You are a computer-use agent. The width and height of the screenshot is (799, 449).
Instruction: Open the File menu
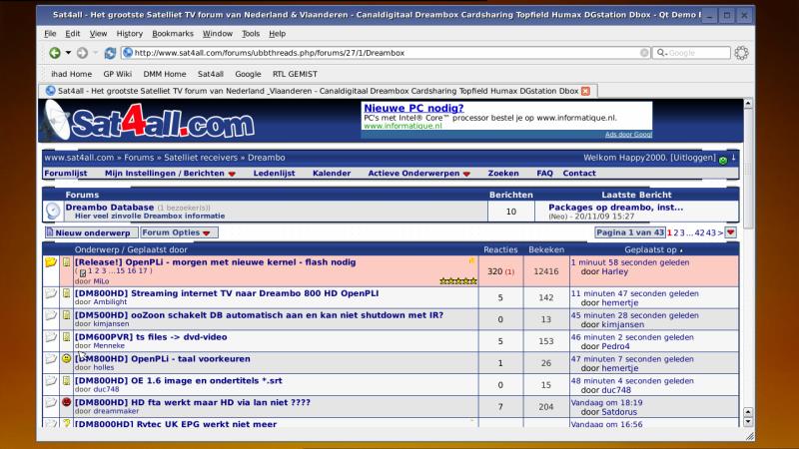50,34
